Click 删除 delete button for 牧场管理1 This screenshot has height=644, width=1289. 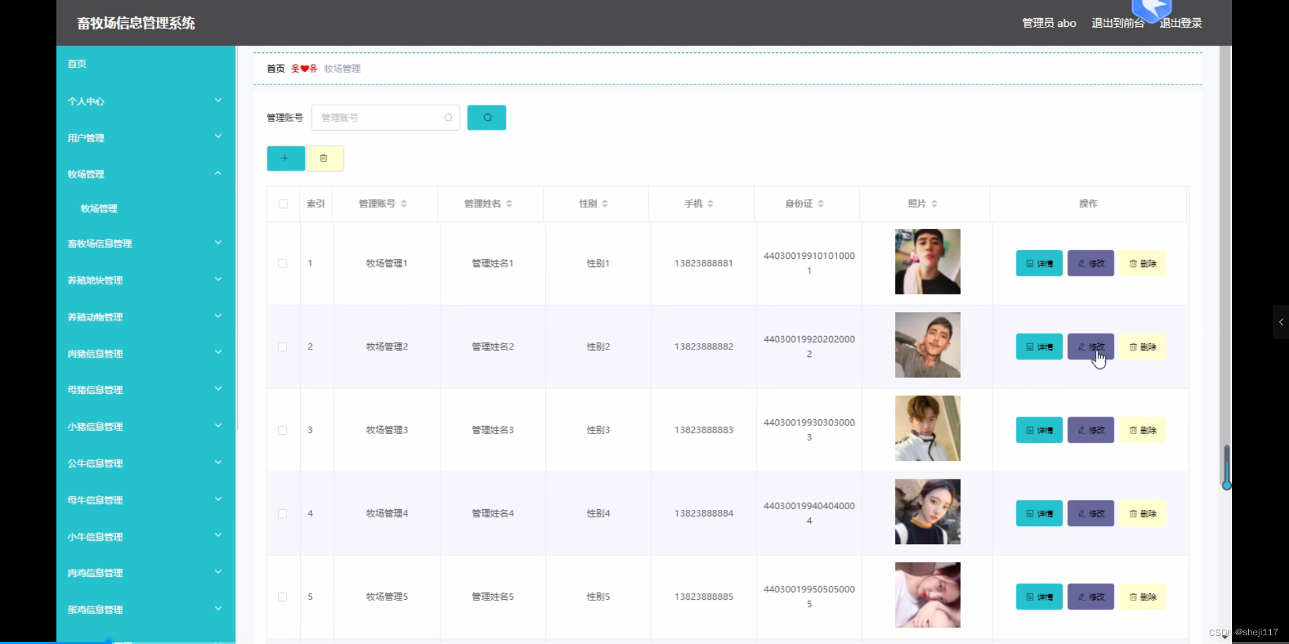[1143, 263]
